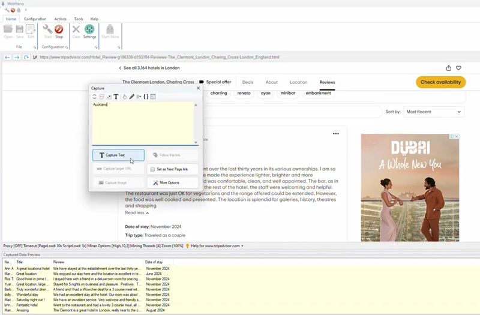Click Set as Next Page link button

coord(172,169)
